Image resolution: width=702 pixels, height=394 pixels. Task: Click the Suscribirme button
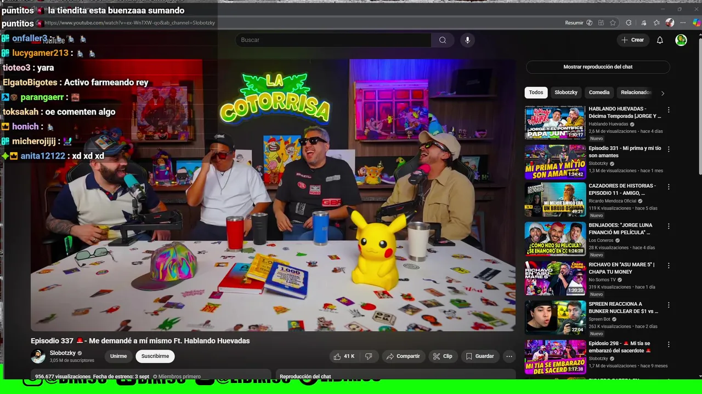(155, 356)
